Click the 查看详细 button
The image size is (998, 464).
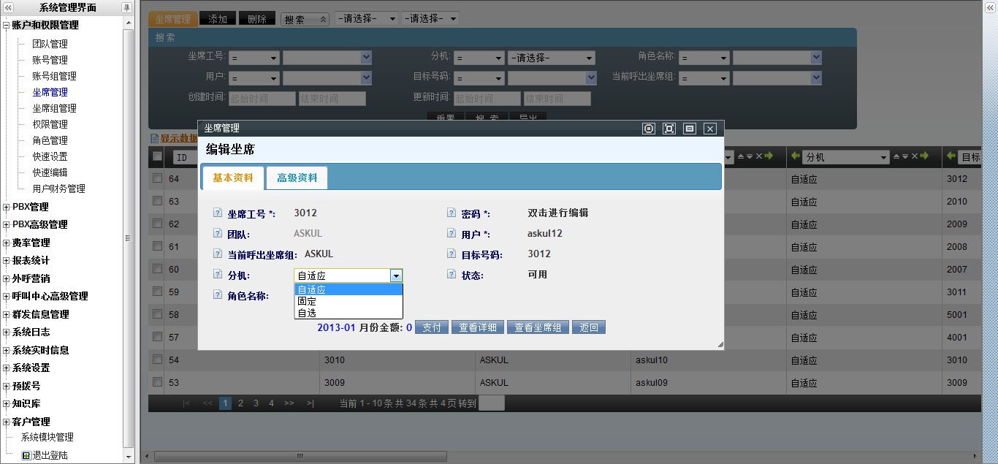click(x=477, y=327)
